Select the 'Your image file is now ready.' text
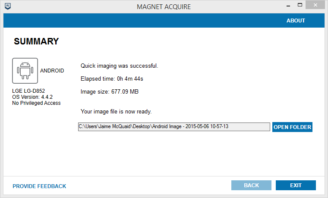Image resolution: width=328 pixels, height=198 pixels. pyautogui.click(x=116, y=112)
